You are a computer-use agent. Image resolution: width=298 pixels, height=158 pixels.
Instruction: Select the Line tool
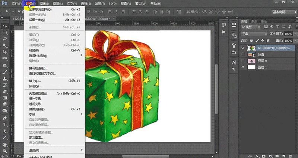(5, 137)
